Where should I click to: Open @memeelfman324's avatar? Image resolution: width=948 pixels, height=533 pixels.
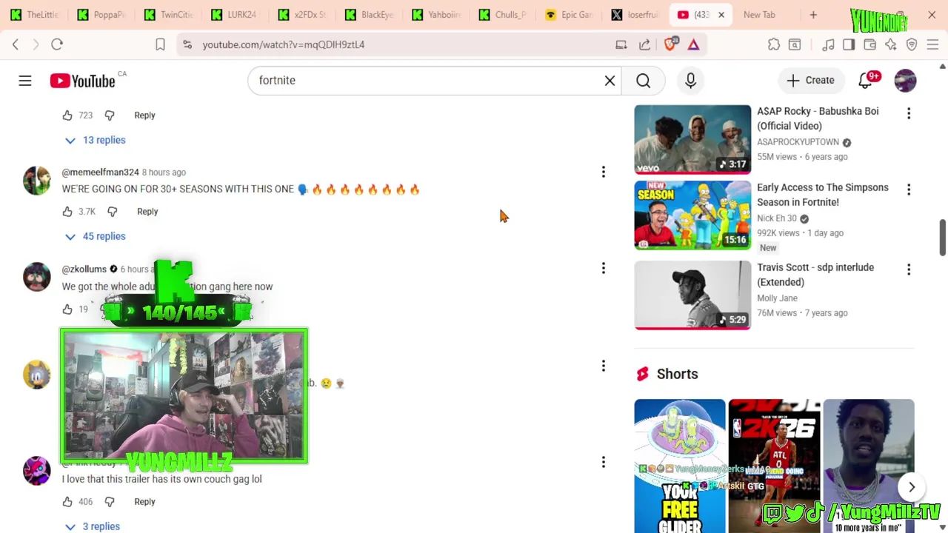37,181
